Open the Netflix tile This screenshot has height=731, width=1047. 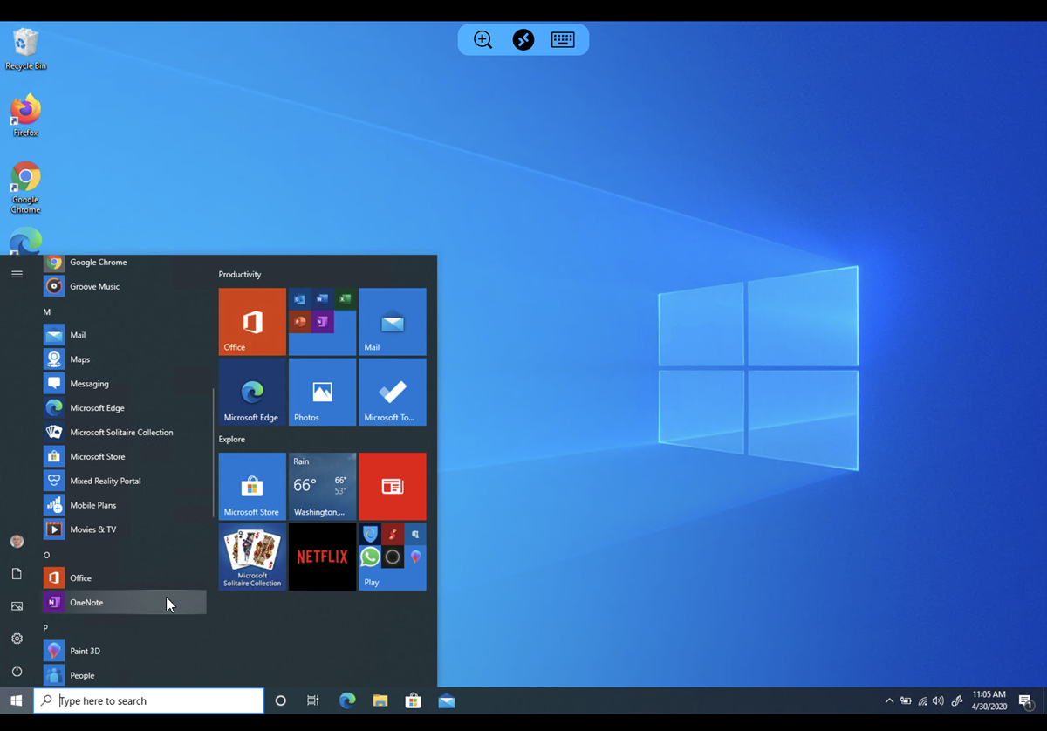(322, 557)
